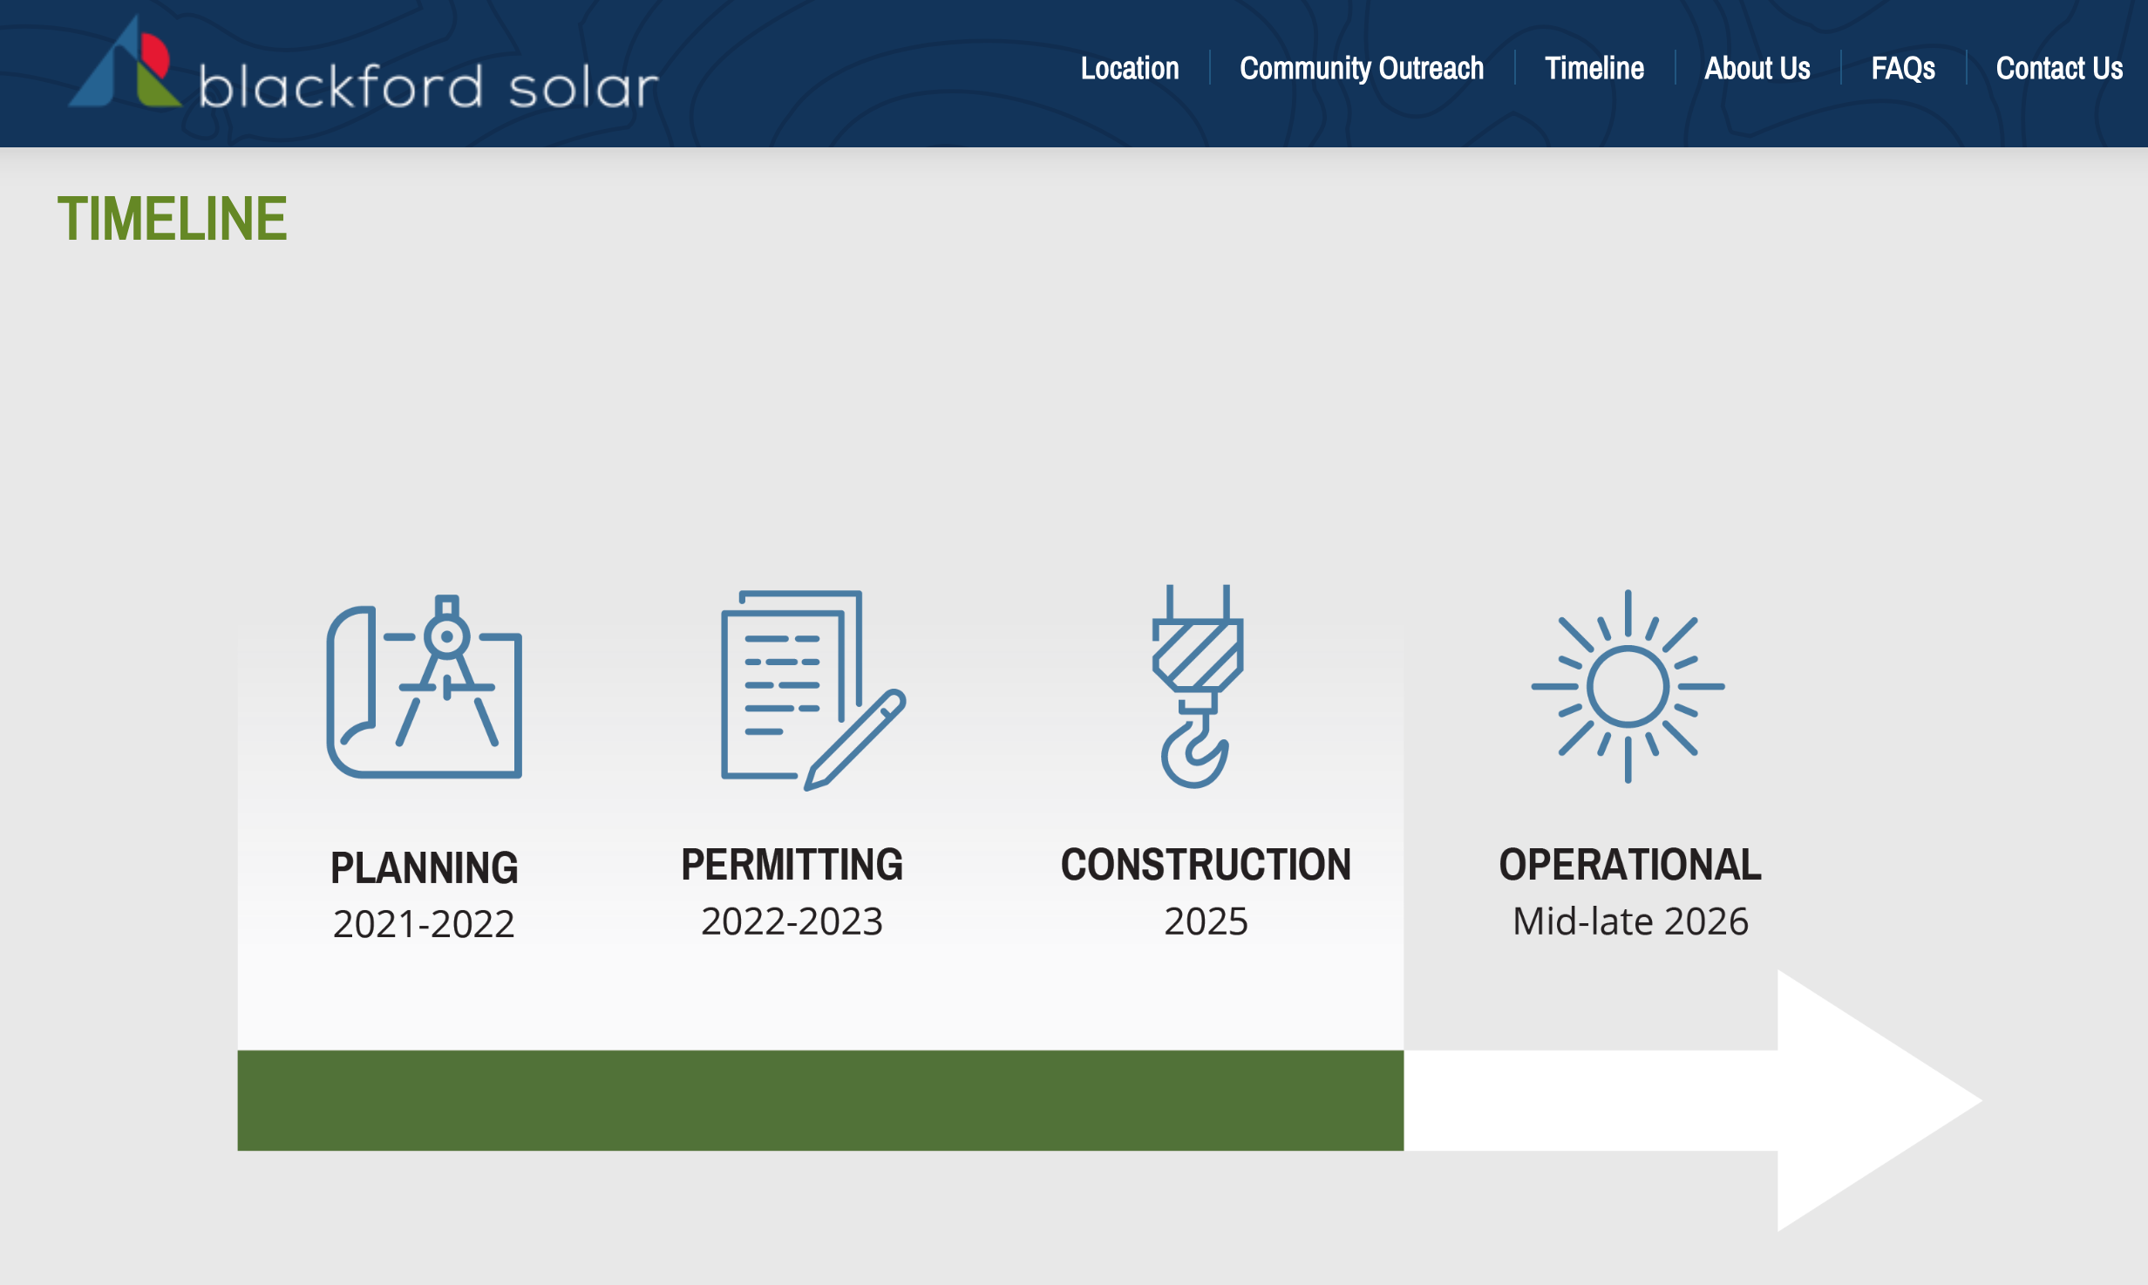Open the About Us page

(x=1757, y=68)
